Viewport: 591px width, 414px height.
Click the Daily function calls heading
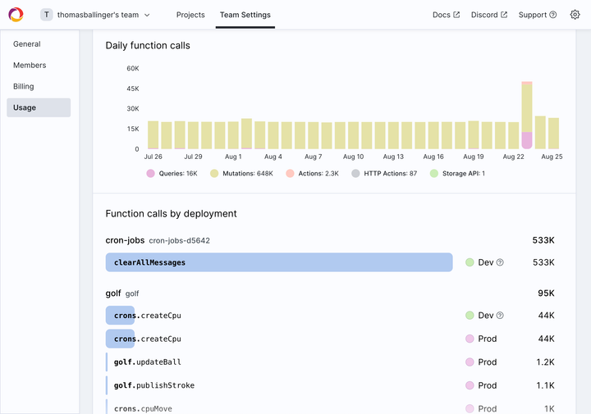click(x=148, y=46)
